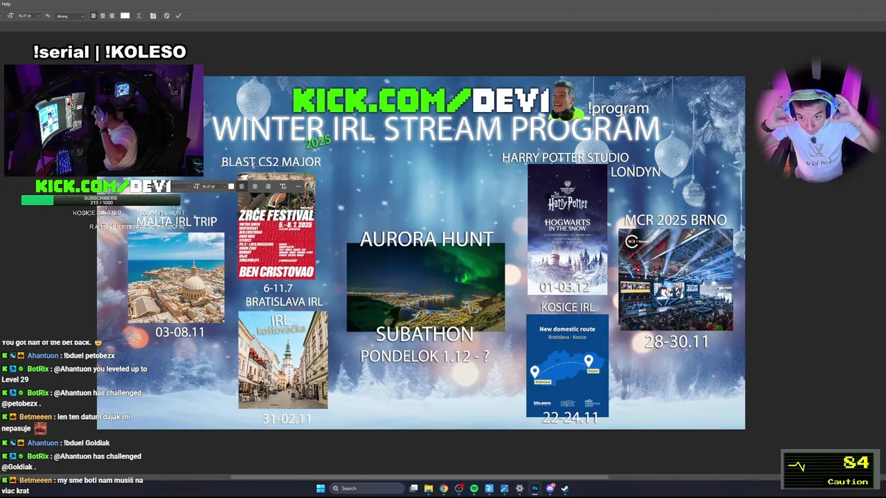The image size is (886, 498).
Task: Select left align in floating text bar
Action: tap(242, 186)
